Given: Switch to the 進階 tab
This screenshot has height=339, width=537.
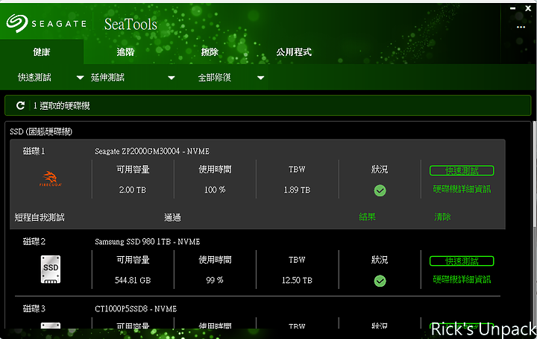Looking at the screenshot, I should point(125,52).
